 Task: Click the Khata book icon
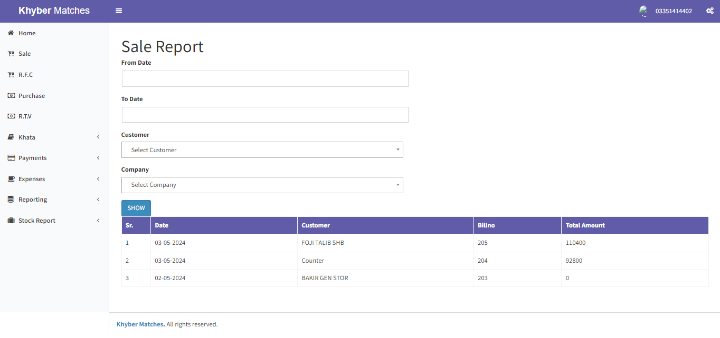(11, 137)
